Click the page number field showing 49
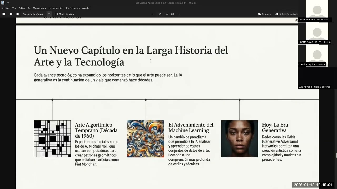Viewport: 337px width, 189px height. click(x=160, y=14)
